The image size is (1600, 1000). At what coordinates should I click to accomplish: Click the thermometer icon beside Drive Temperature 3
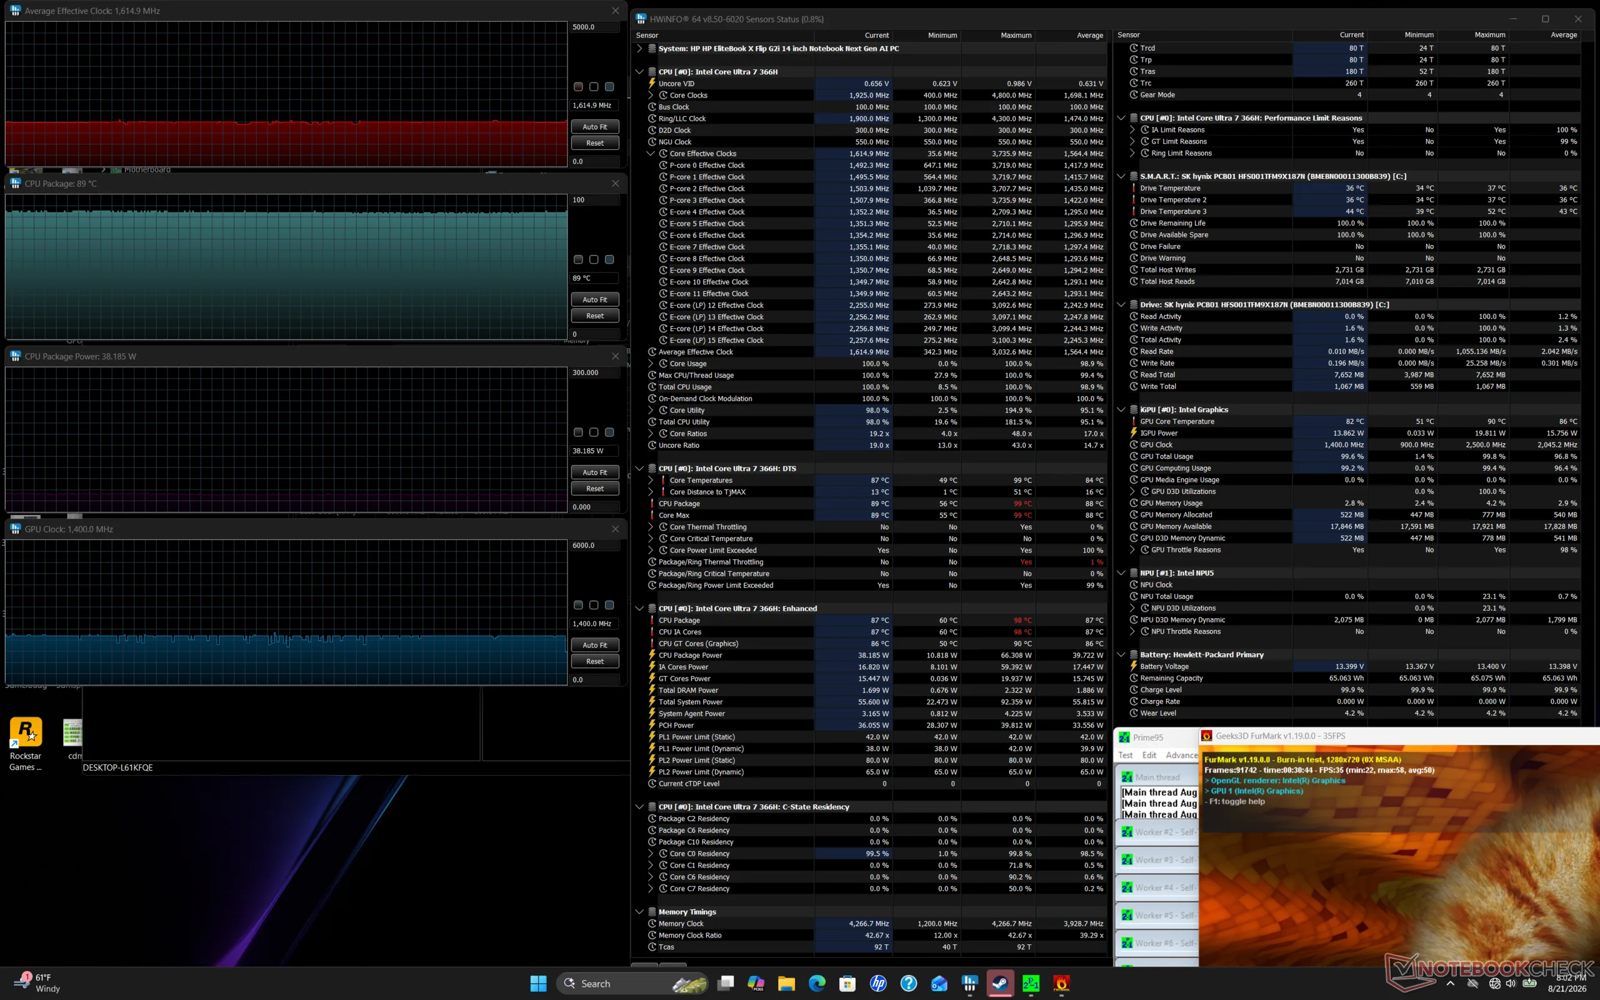(1134, 212)
